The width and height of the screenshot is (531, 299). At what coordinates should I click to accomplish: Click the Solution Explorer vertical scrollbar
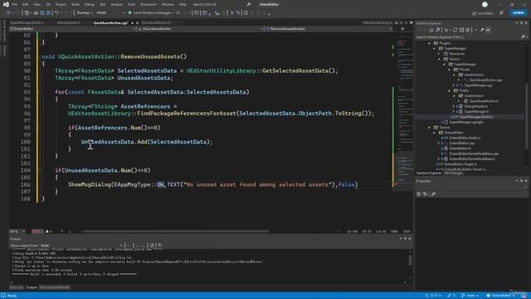point(527,115)
